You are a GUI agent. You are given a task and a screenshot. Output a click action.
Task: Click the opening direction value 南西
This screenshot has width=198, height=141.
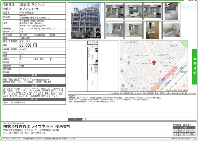(x=53, y=35)
